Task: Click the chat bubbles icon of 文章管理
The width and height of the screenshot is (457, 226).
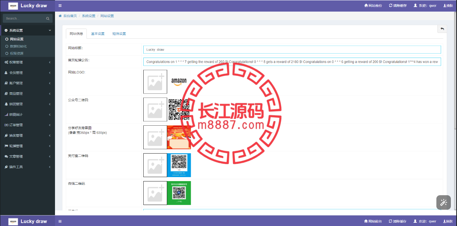Action: [x=6, y=157]
